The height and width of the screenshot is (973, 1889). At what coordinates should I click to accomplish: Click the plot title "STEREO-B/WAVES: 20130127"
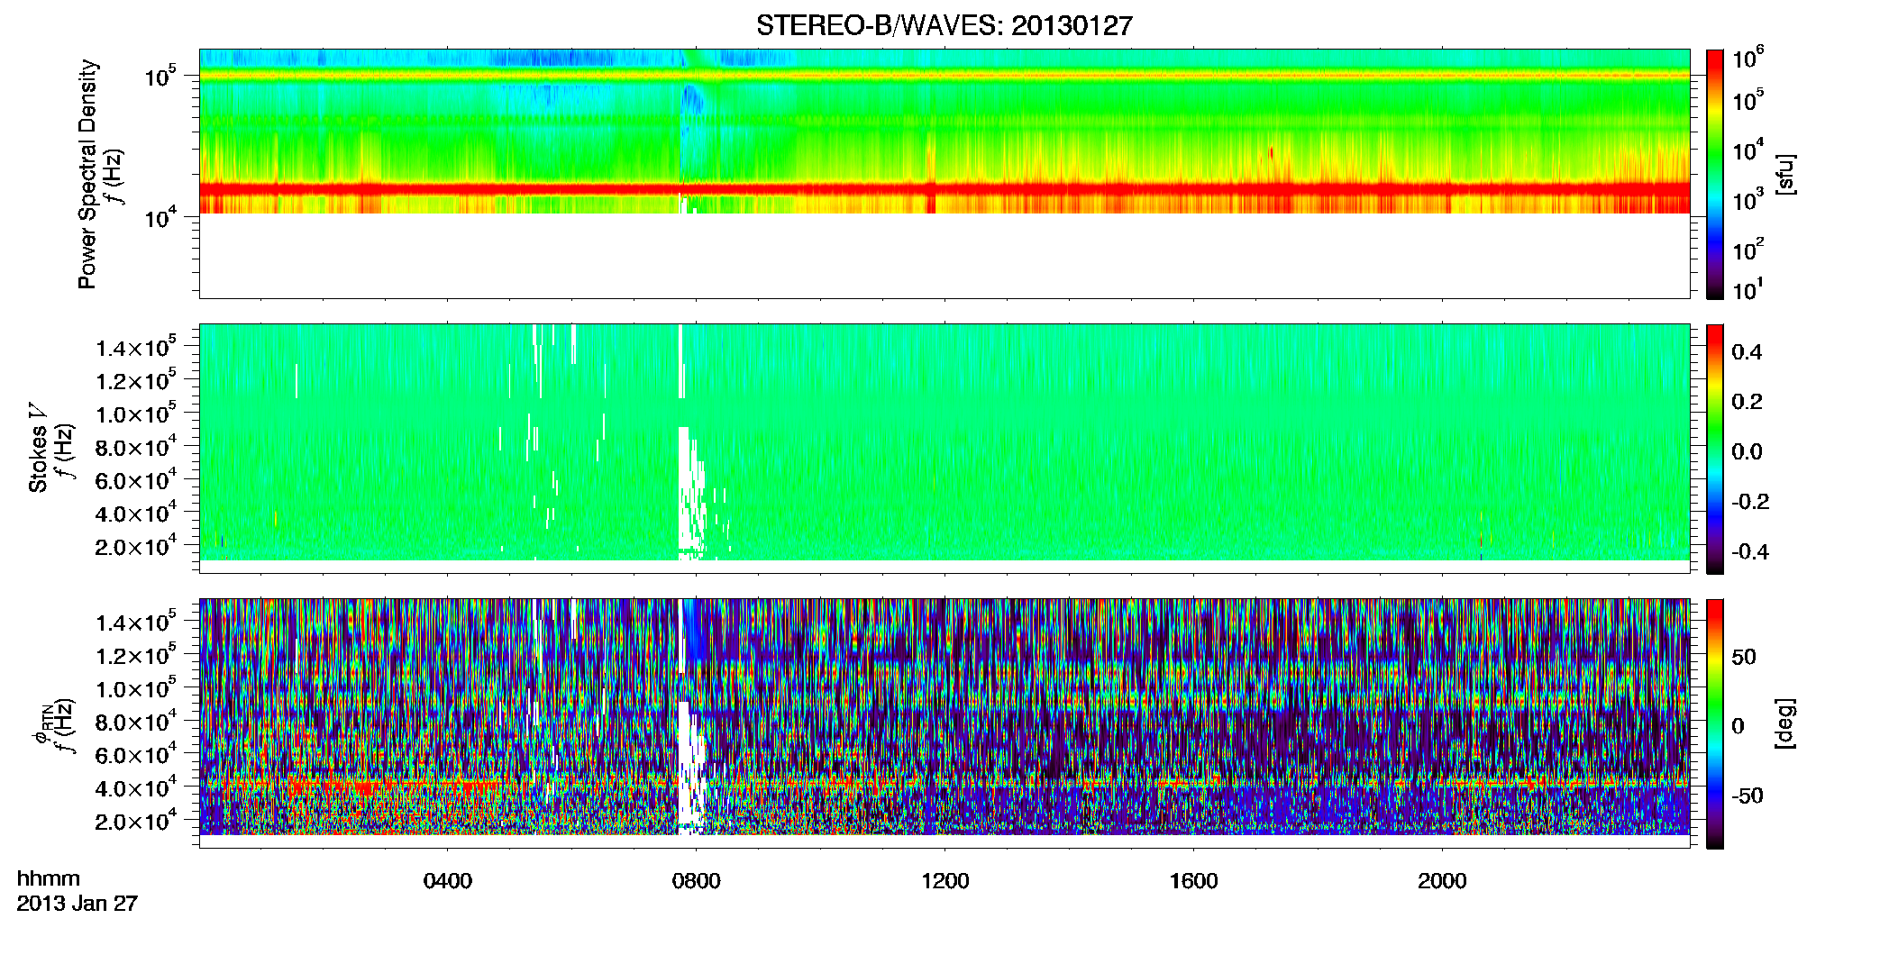tap(944, 26)
